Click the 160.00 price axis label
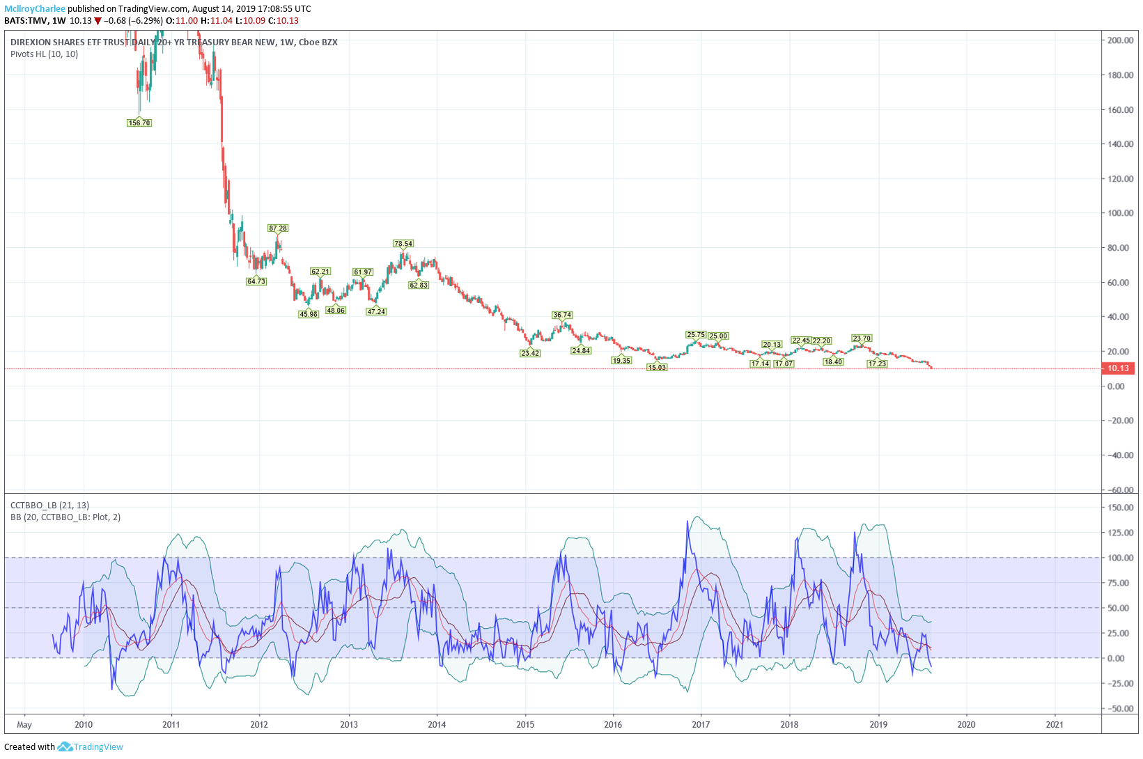 (1121, 110)
